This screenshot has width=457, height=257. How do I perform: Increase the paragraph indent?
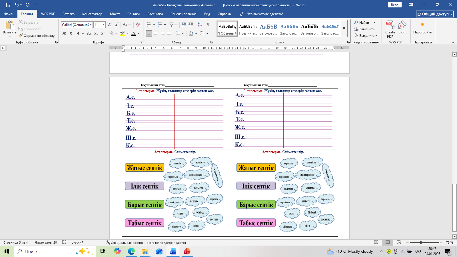click(191, 25)
